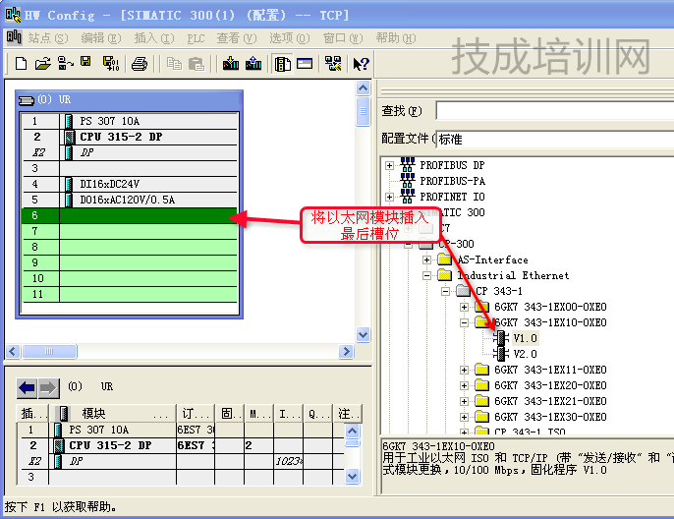Expand the 6GK7 343-1EX11-0XE0 folder
674x519 pixels.
pyautogui.click(x=464, y=370)
